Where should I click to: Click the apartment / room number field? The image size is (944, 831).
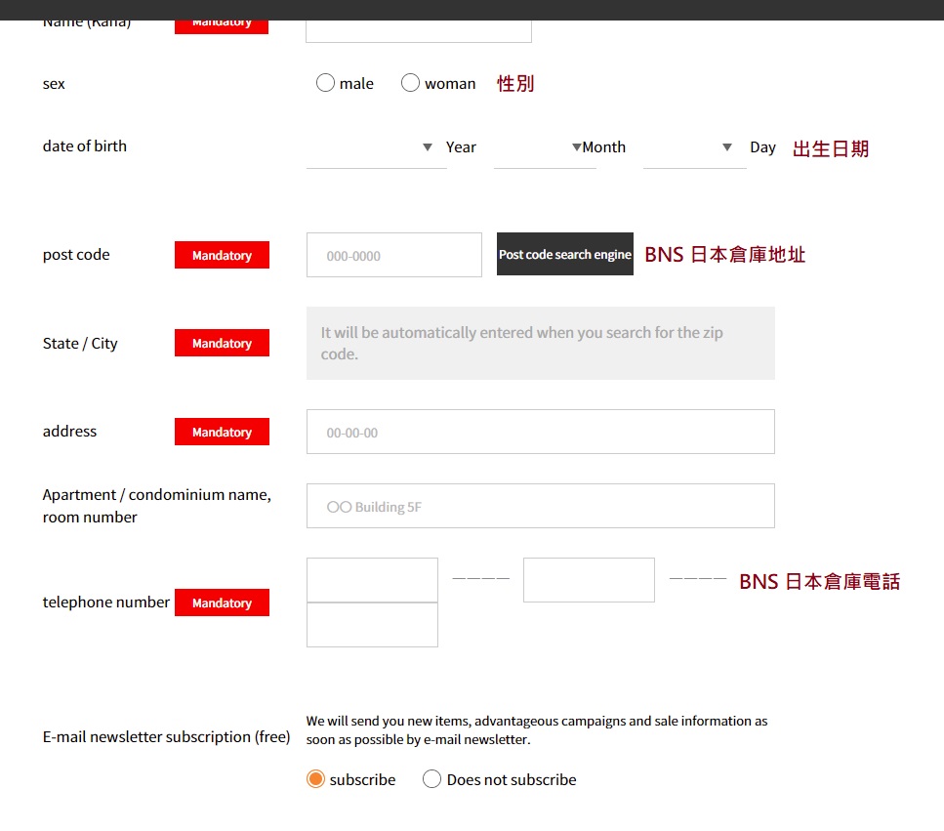click(540, 506)
